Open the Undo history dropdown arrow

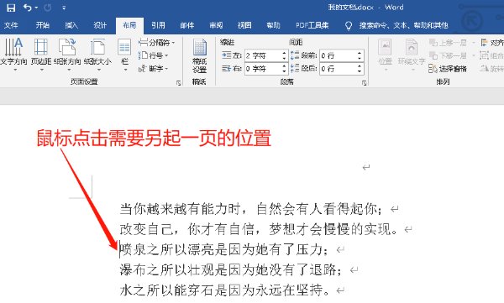pyautogui.click(x=36, y=8)
